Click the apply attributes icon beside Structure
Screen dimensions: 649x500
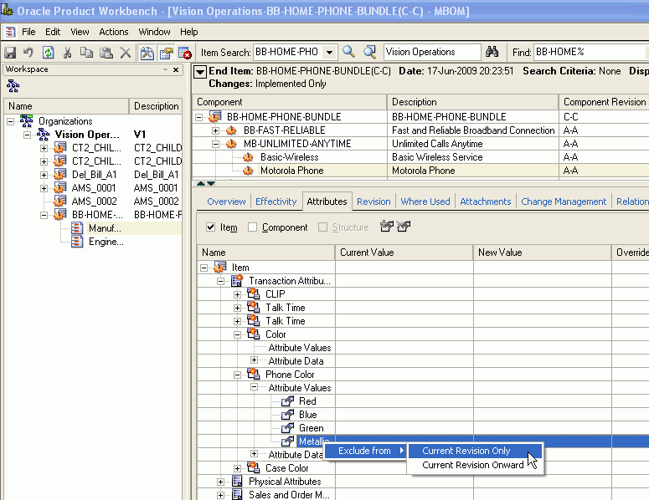click(387, 227)
